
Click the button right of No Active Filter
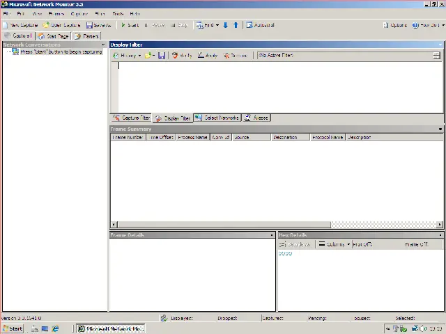point(436,56)
